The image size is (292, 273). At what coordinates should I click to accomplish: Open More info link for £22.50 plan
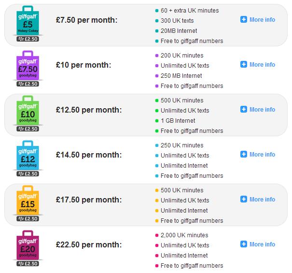tap(262, 244)
